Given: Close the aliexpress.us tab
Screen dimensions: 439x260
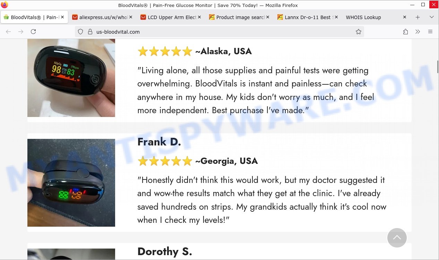Looking at the screenshot, I should click(131, 17).
